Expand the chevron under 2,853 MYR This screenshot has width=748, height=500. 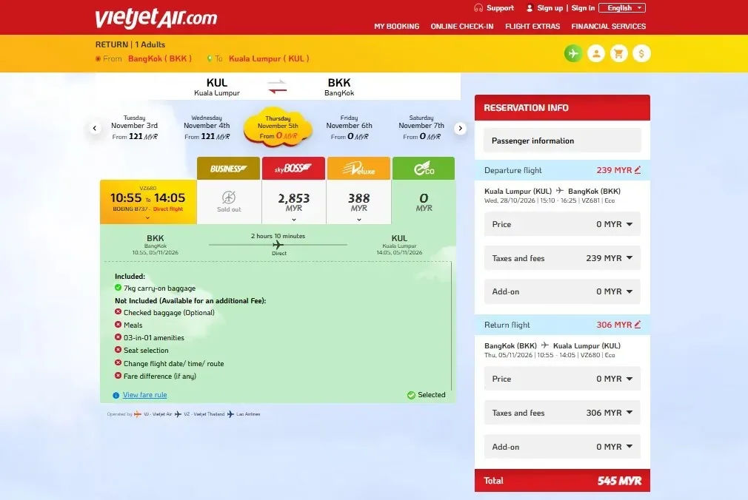point(294,220)
